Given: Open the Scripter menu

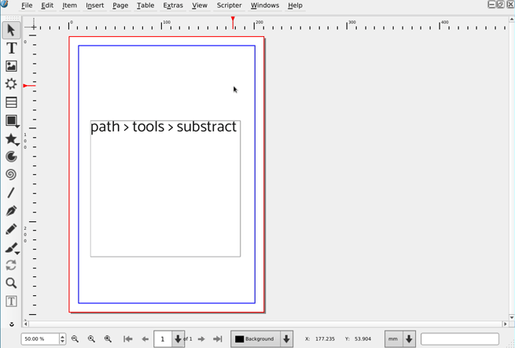Looking at the screenshot, I should pos(229,6).
